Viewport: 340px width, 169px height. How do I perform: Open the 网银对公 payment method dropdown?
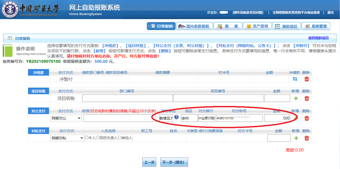coord(66,118)
